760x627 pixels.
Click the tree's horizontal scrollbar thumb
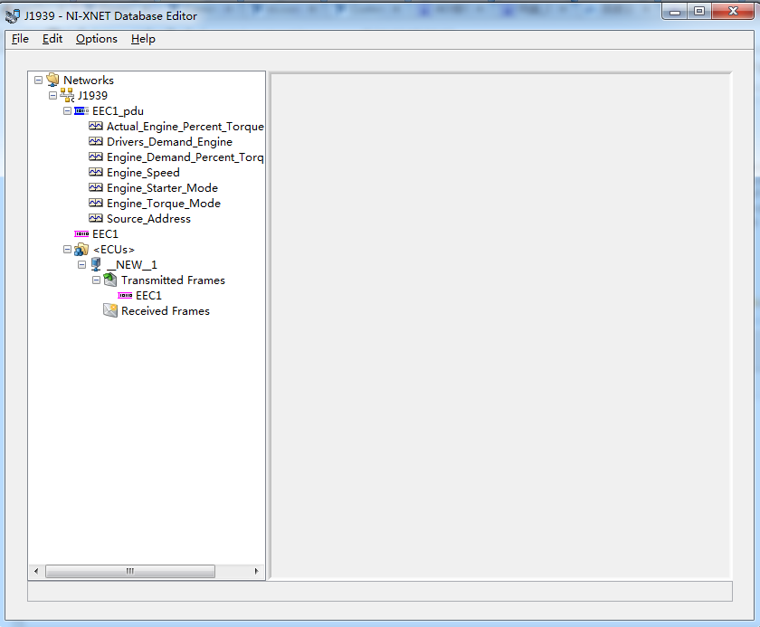[x=130, y=571]
